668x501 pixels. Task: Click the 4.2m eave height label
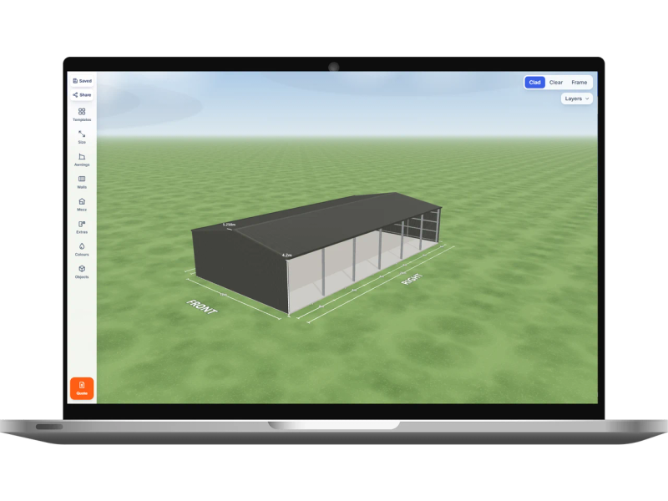click(286, 256)
